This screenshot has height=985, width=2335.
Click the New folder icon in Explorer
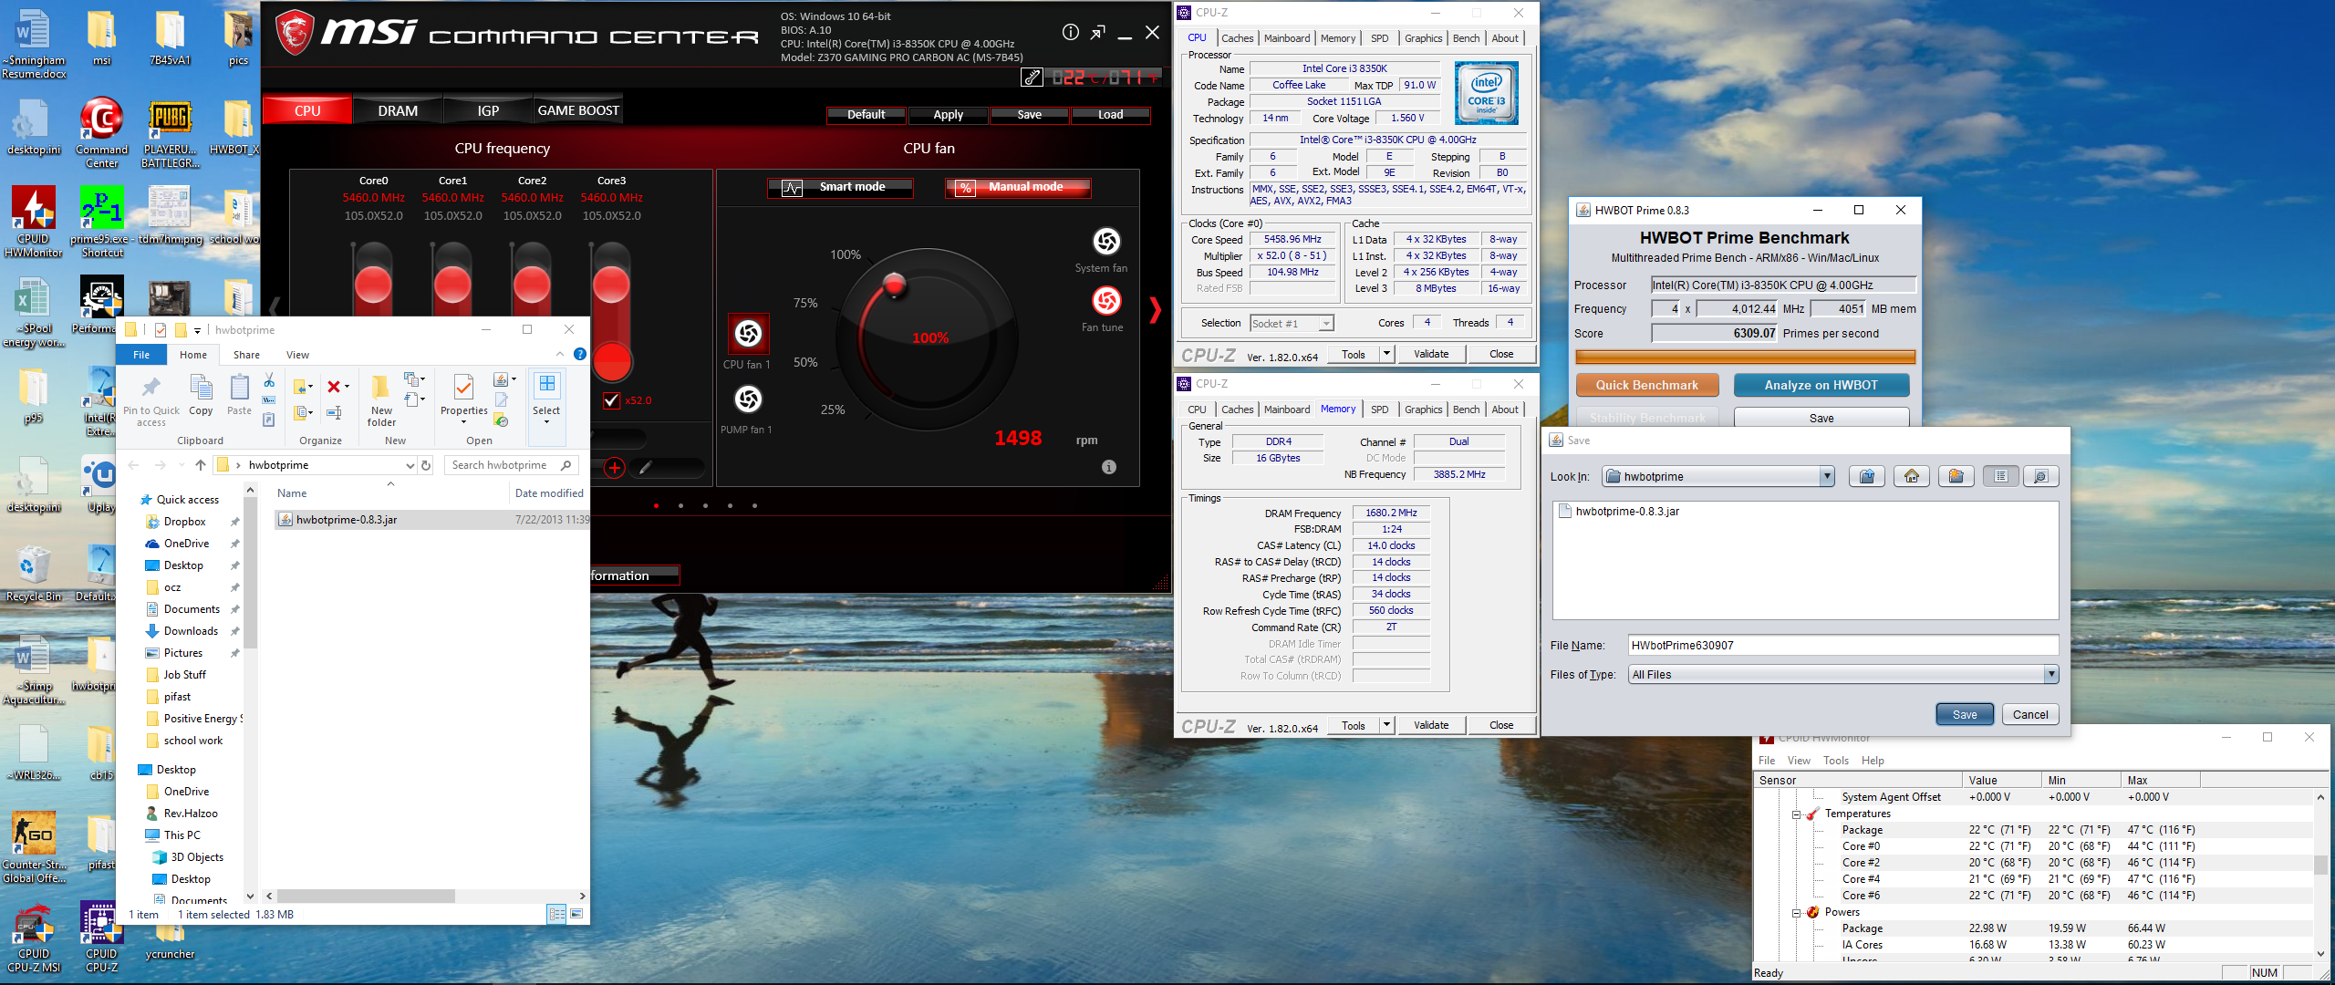(x=381, y=400)
